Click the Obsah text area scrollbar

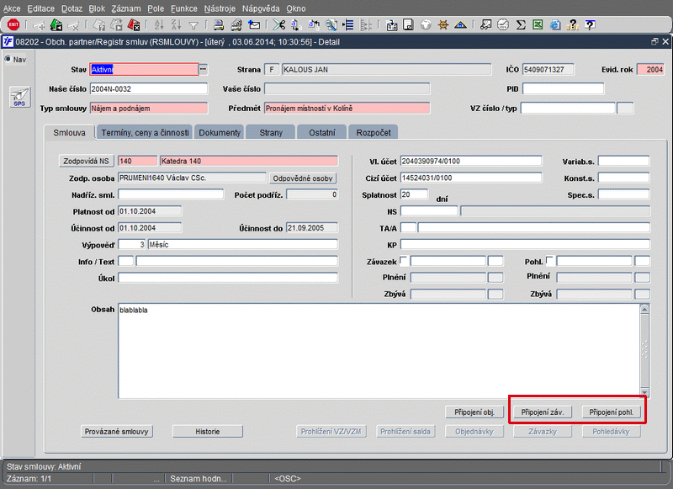(644, 349)
